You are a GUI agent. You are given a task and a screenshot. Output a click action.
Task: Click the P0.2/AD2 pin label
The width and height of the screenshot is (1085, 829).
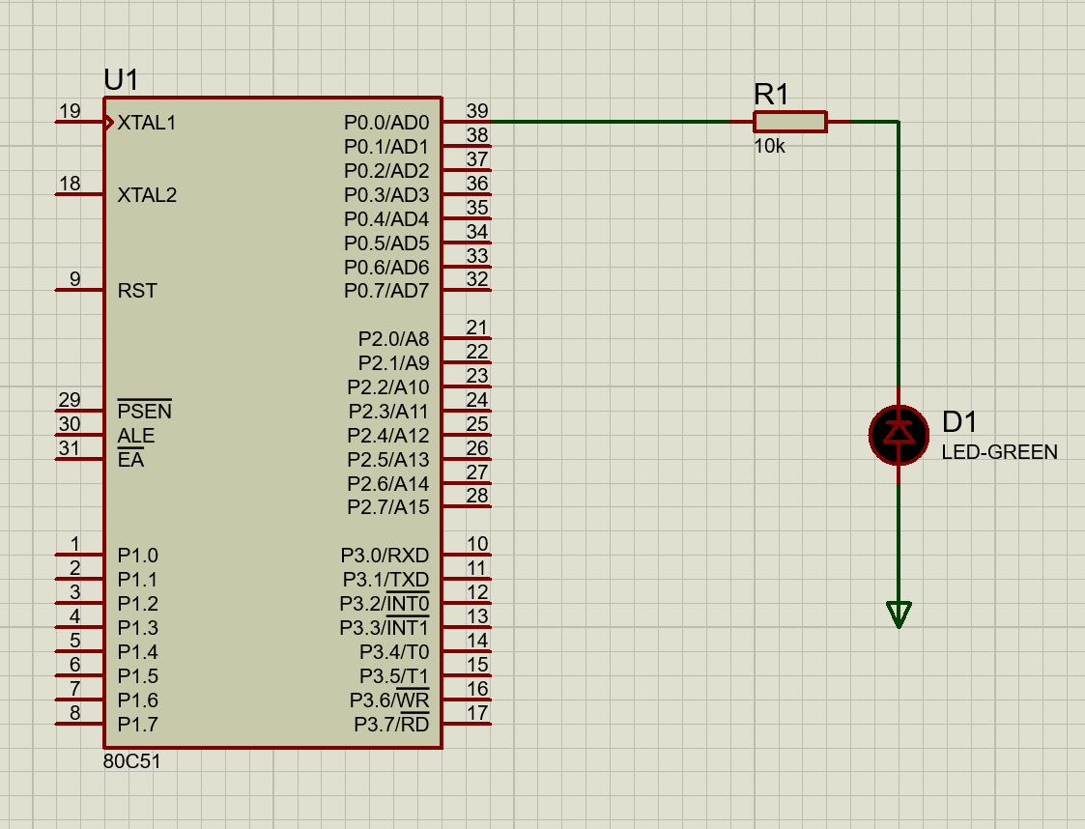click(386, 171)
